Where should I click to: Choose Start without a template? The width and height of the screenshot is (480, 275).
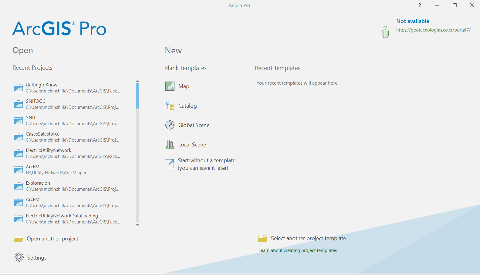click(200, 164)
